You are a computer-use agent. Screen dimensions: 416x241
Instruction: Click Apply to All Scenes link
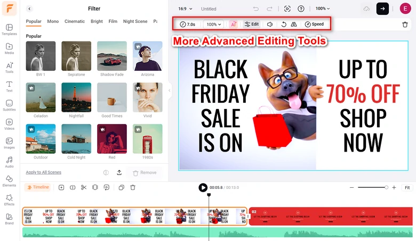44,172
